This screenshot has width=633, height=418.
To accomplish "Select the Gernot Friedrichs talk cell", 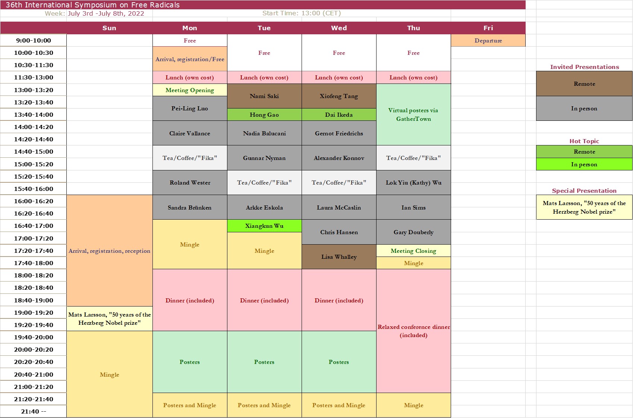I will (339, 133).
